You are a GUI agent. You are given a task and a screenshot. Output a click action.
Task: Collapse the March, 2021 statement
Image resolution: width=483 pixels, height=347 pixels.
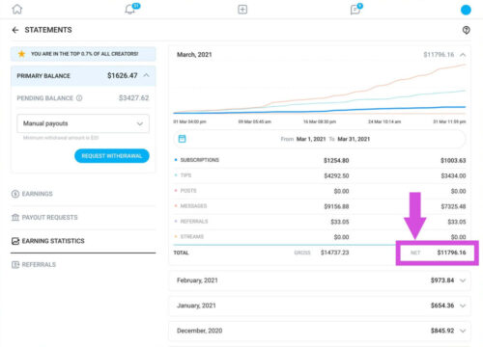pyautogui.click(x=463, y=55)
